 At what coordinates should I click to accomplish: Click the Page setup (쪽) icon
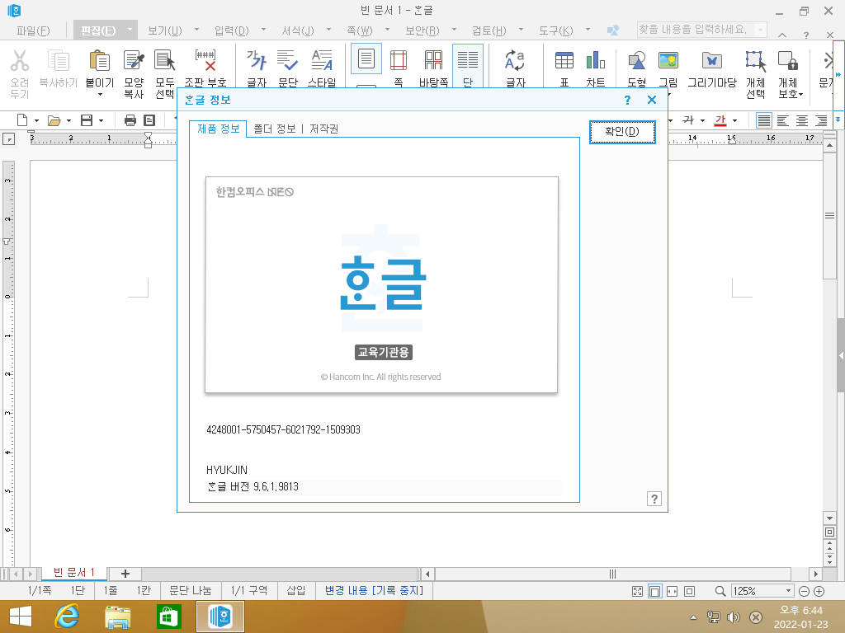(x=399, y=60)
